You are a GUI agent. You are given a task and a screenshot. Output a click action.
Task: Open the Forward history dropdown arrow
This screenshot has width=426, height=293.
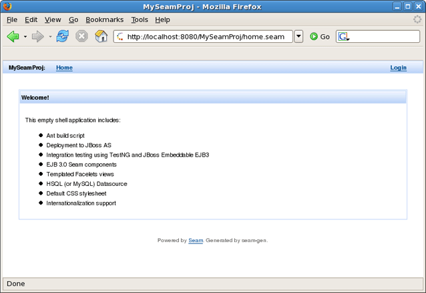(x=50, y=37)
